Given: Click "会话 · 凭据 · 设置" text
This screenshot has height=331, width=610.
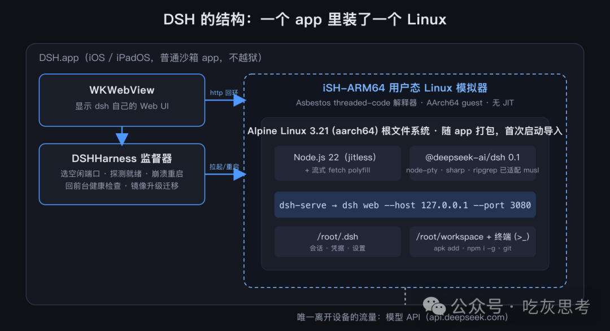Looking at the screenshot, I should click(x=337, y=248).
